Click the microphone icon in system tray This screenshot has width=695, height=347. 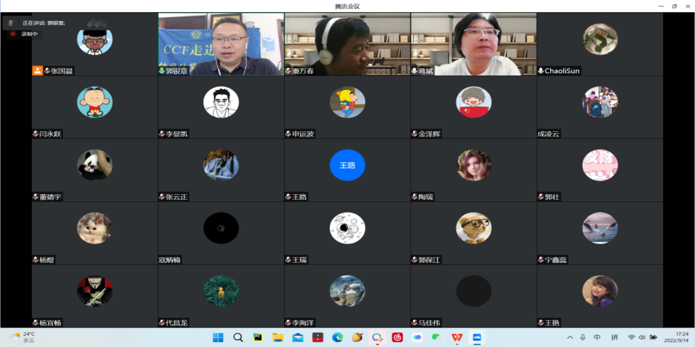[583, 337]
